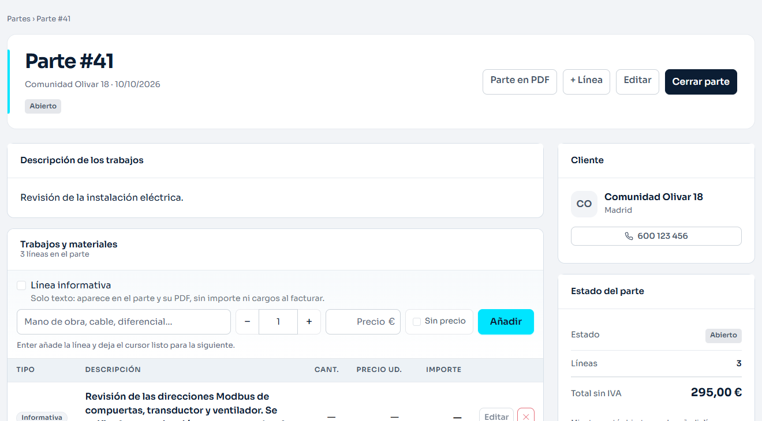Focus the Precio € input field
Viewport: 762px width, 421px height.
(363, 322)
